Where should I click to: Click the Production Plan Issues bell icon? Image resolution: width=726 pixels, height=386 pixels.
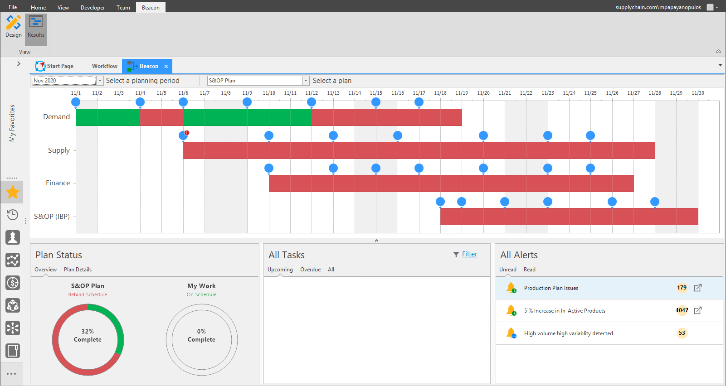(511, 288)
